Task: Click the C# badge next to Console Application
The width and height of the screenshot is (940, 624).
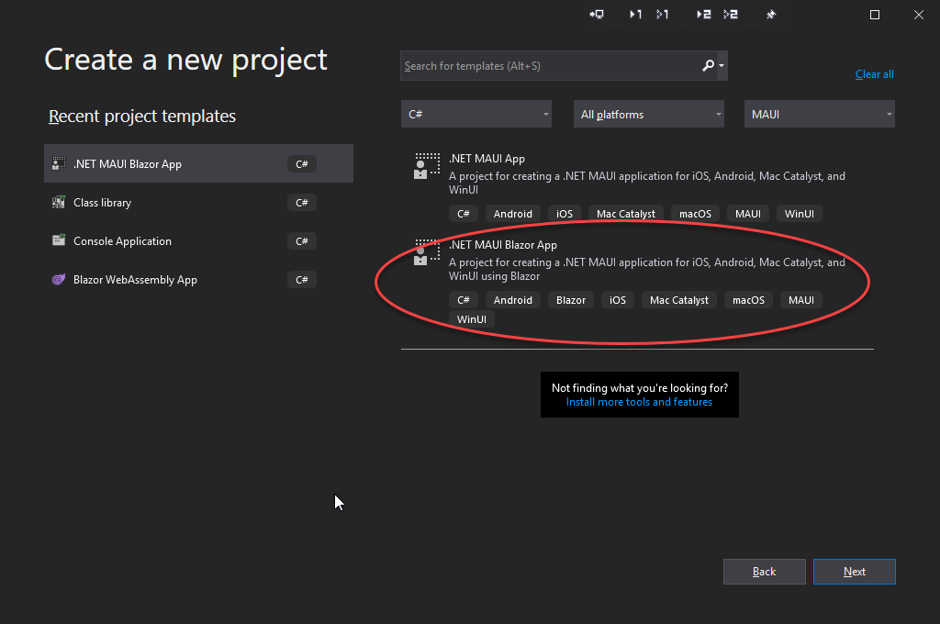Action: coord(301,241)
